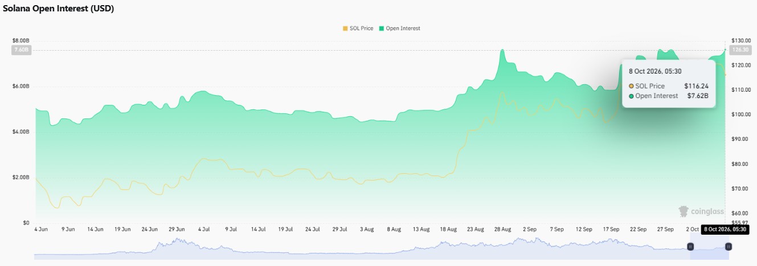Click the $70.00 right axis label
The image size is (757, 266).
739,189
